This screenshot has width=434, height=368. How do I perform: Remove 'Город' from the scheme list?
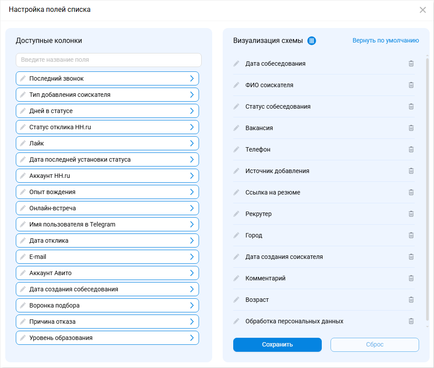coord(411,235)
